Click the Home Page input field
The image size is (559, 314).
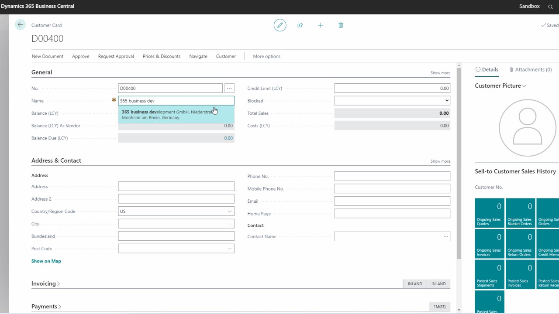point(392,214)
